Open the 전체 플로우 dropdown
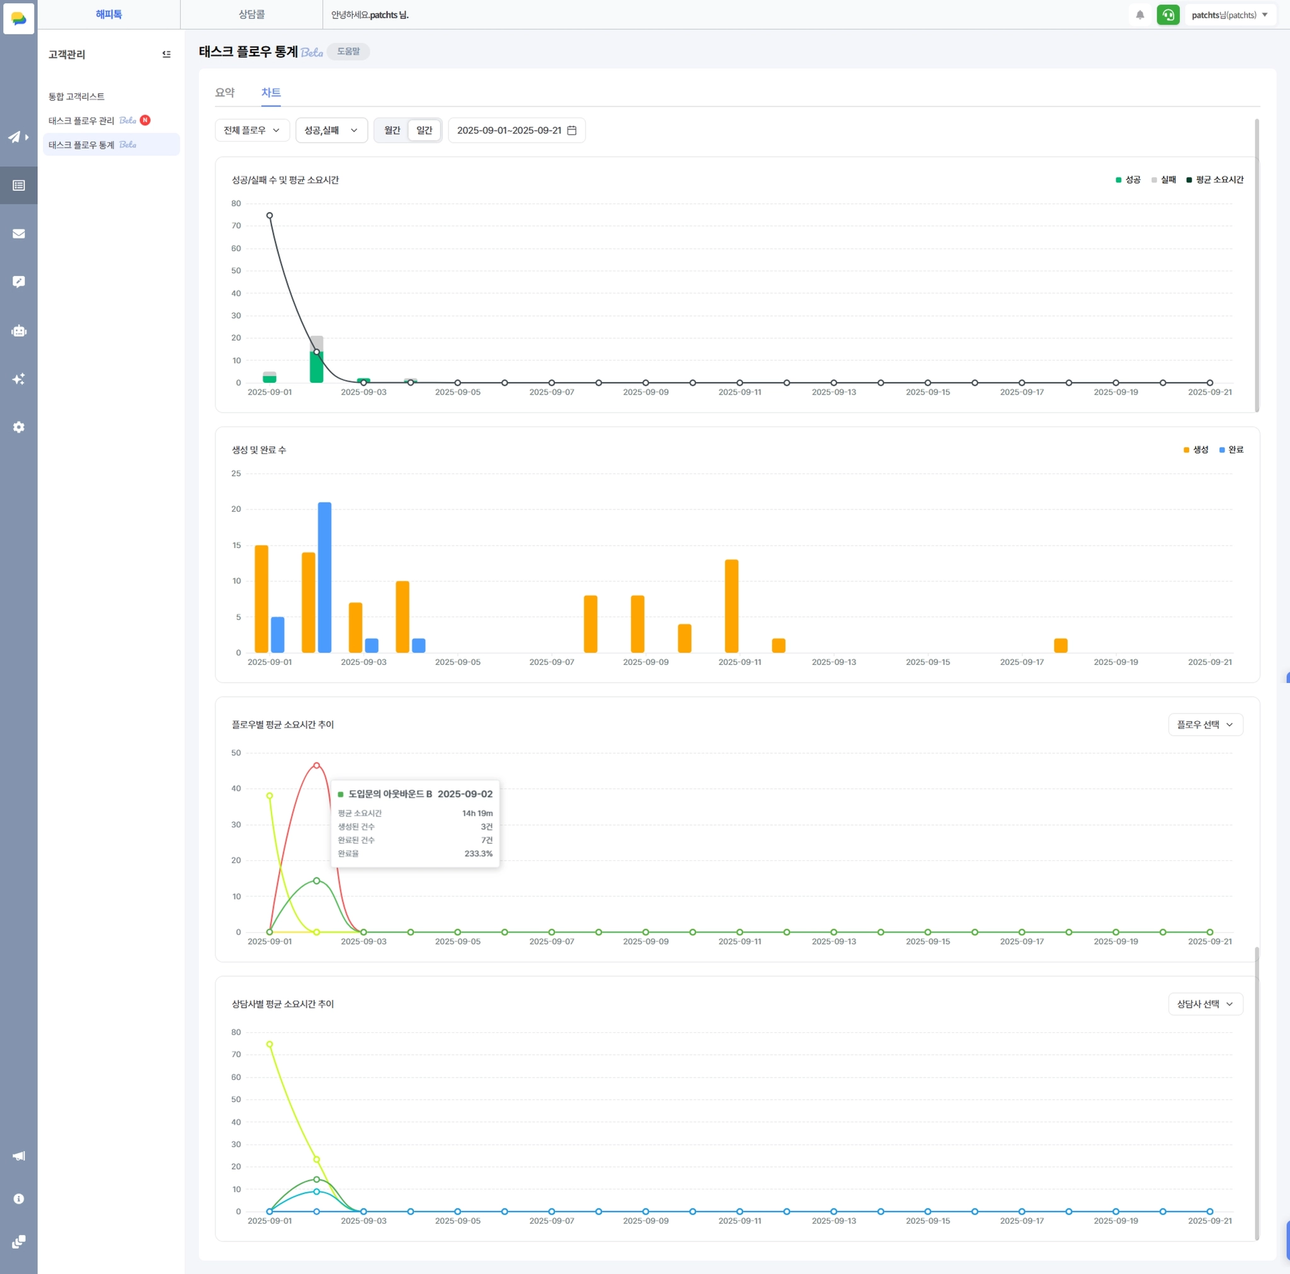The width and height of the screenshot is (1290, 1274). (252, 130)
